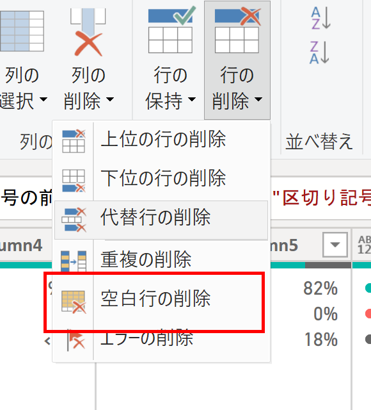
Task: Click the 重複の削除 menu icon
Action: tap(74, 261)
